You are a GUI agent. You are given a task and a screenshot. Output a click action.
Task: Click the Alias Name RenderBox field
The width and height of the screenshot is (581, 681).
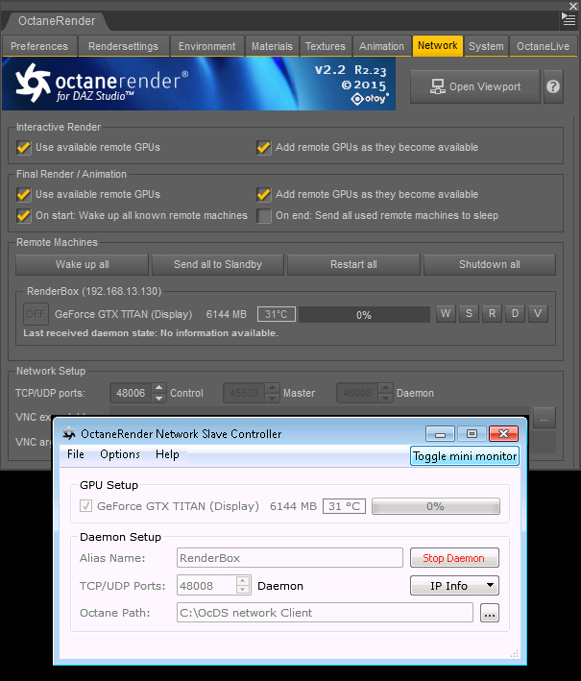(290, 558)
